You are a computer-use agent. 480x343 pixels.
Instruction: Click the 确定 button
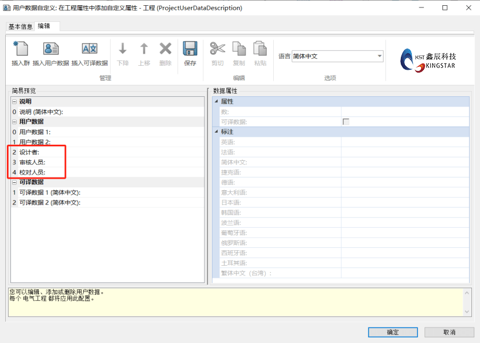(x=392, y=332)
